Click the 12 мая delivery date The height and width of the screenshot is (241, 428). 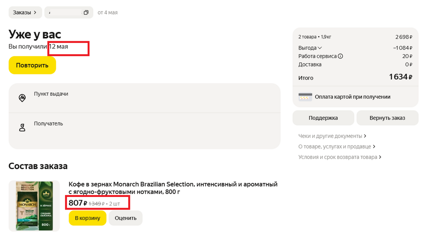(59, 47)
